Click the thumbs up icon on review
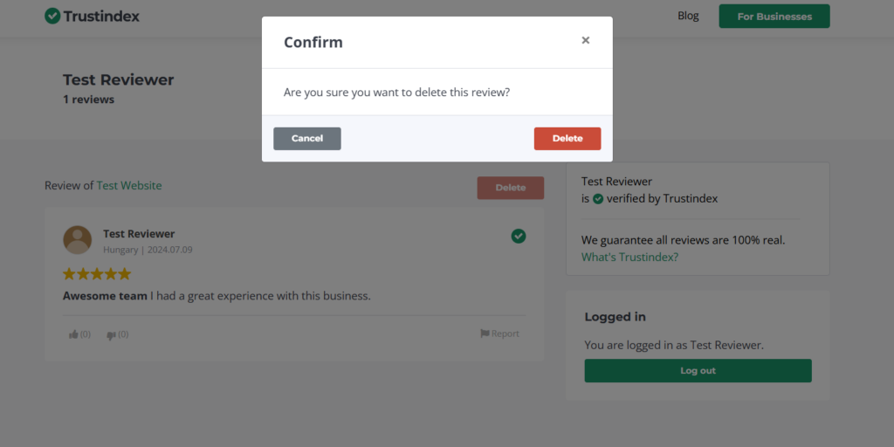 point(74,334)
